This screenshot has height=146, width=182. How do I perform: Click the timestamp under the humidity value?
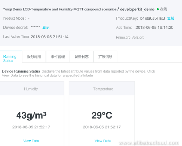pyautogui.click(x=31, y=127)
